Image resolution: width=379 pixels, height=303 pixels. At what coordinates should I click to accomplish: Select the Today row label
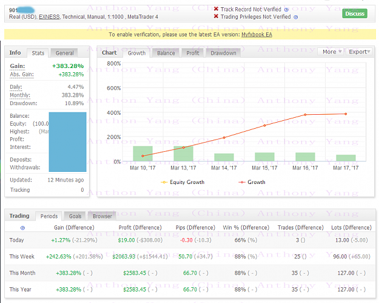coord(17,240)
